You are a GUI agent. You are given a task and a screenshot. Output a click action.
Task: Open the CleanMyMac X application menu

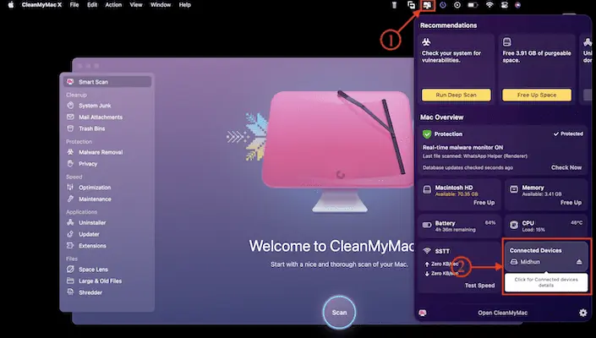pos(41,5)
